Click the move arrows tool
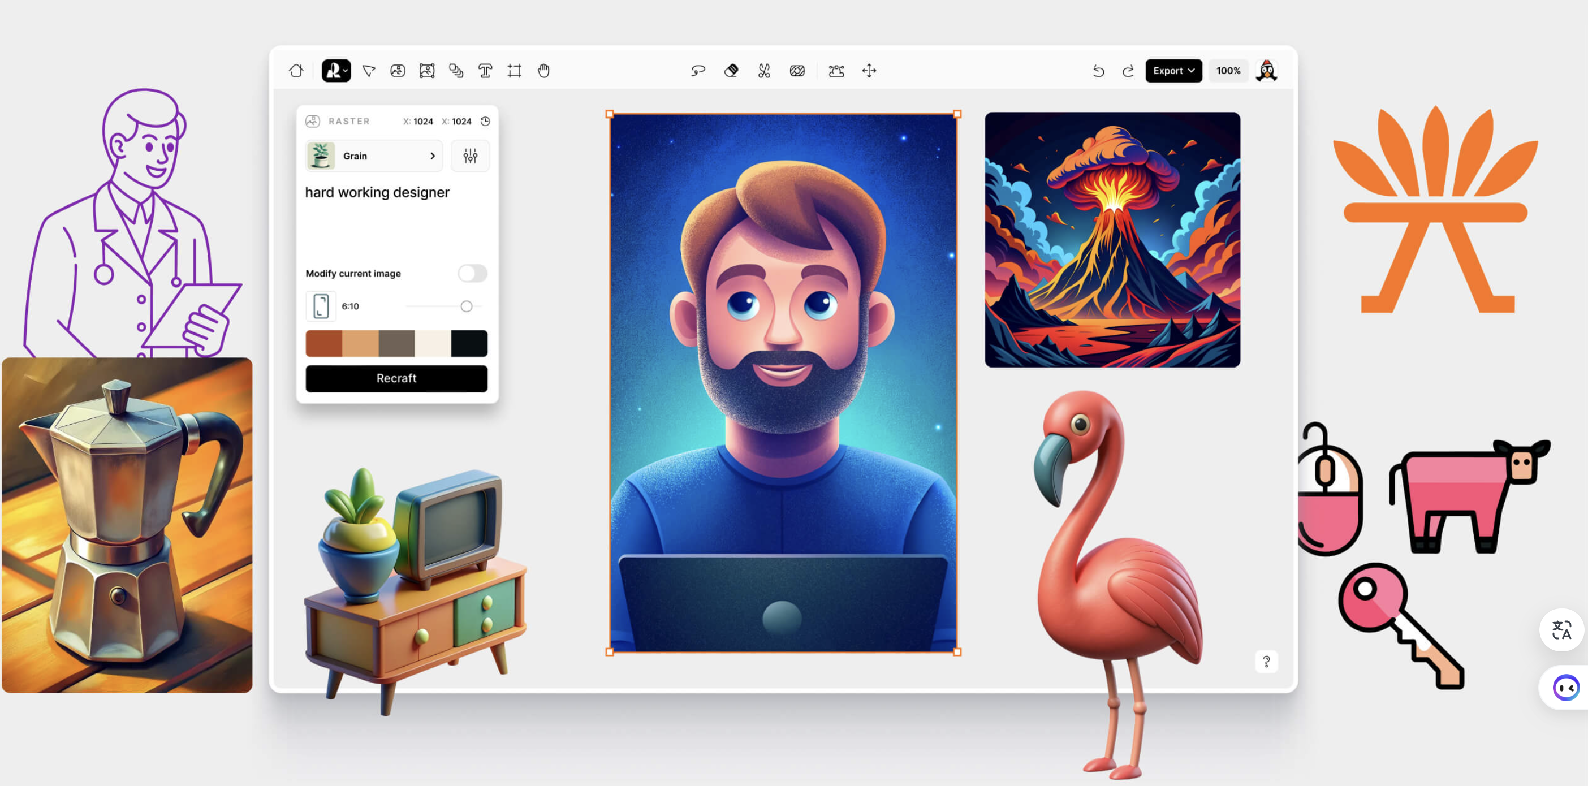The width and height of the screenshot is (1588, 786). pyautogui.click(x=869, y=71)
